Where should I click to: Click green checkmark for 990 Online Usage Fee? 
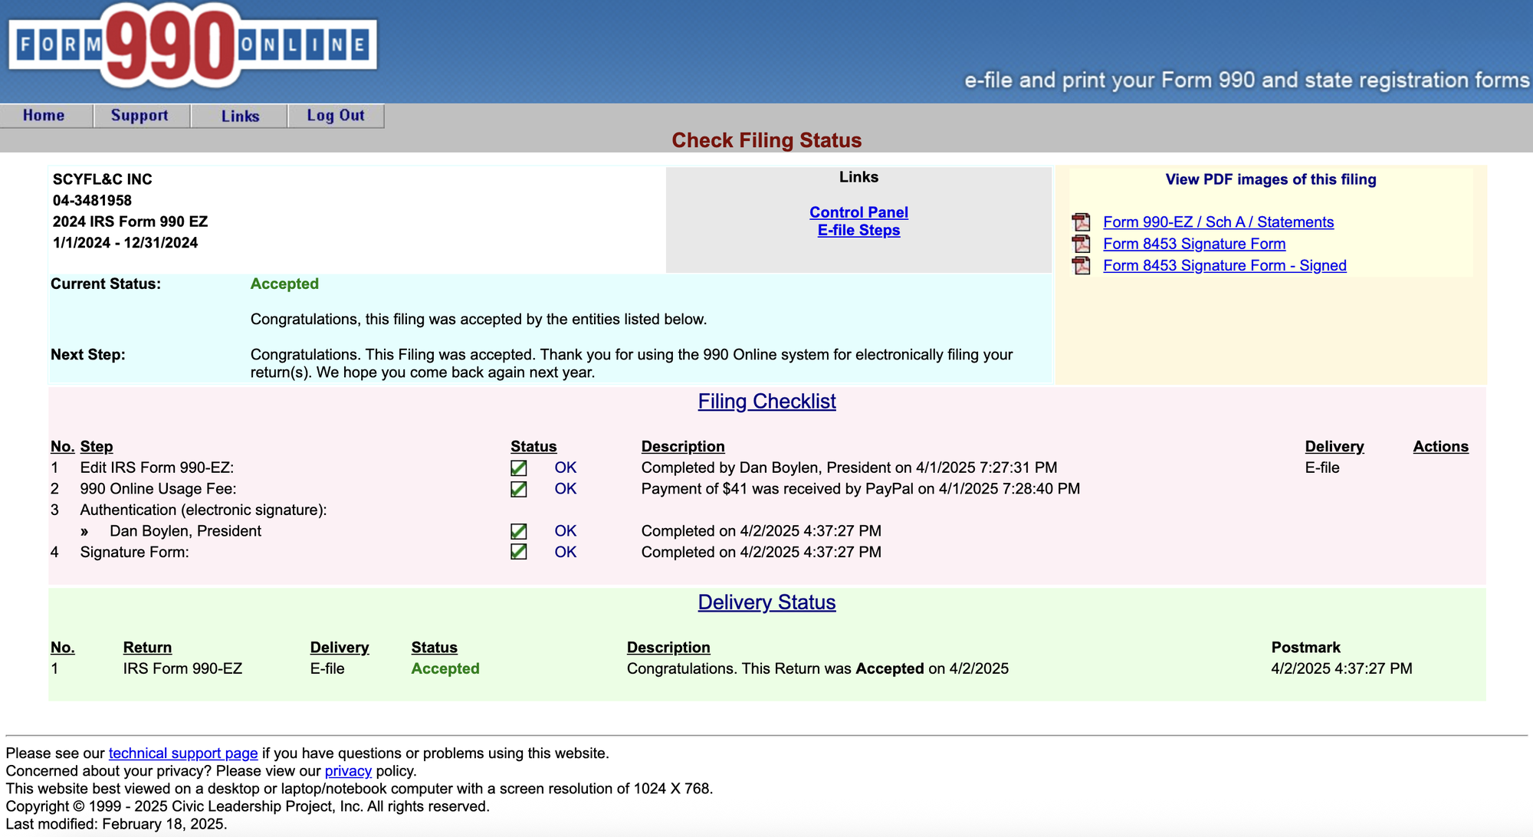click(x=519, y=489)
